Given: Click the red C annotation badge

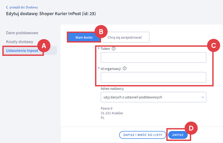Looking at the screenshot, I should click(214, 45).
